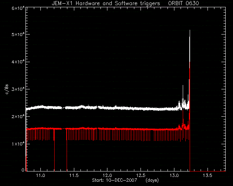Click the 11.5 x-axis tick label

pos(74,175)
